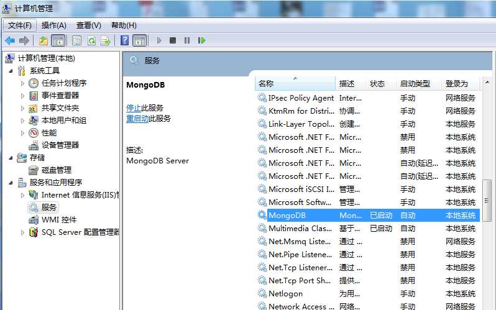The width and height of the screenshot is (496, 310).
Task: Open the 帮助(H) menu
Action: 124,25
